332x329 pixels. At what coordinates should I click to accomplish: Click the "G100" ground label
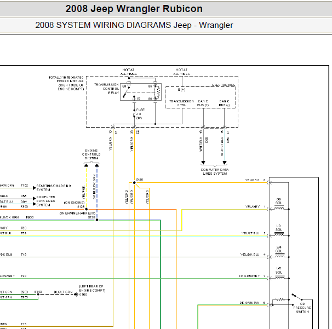coord(83,295)
